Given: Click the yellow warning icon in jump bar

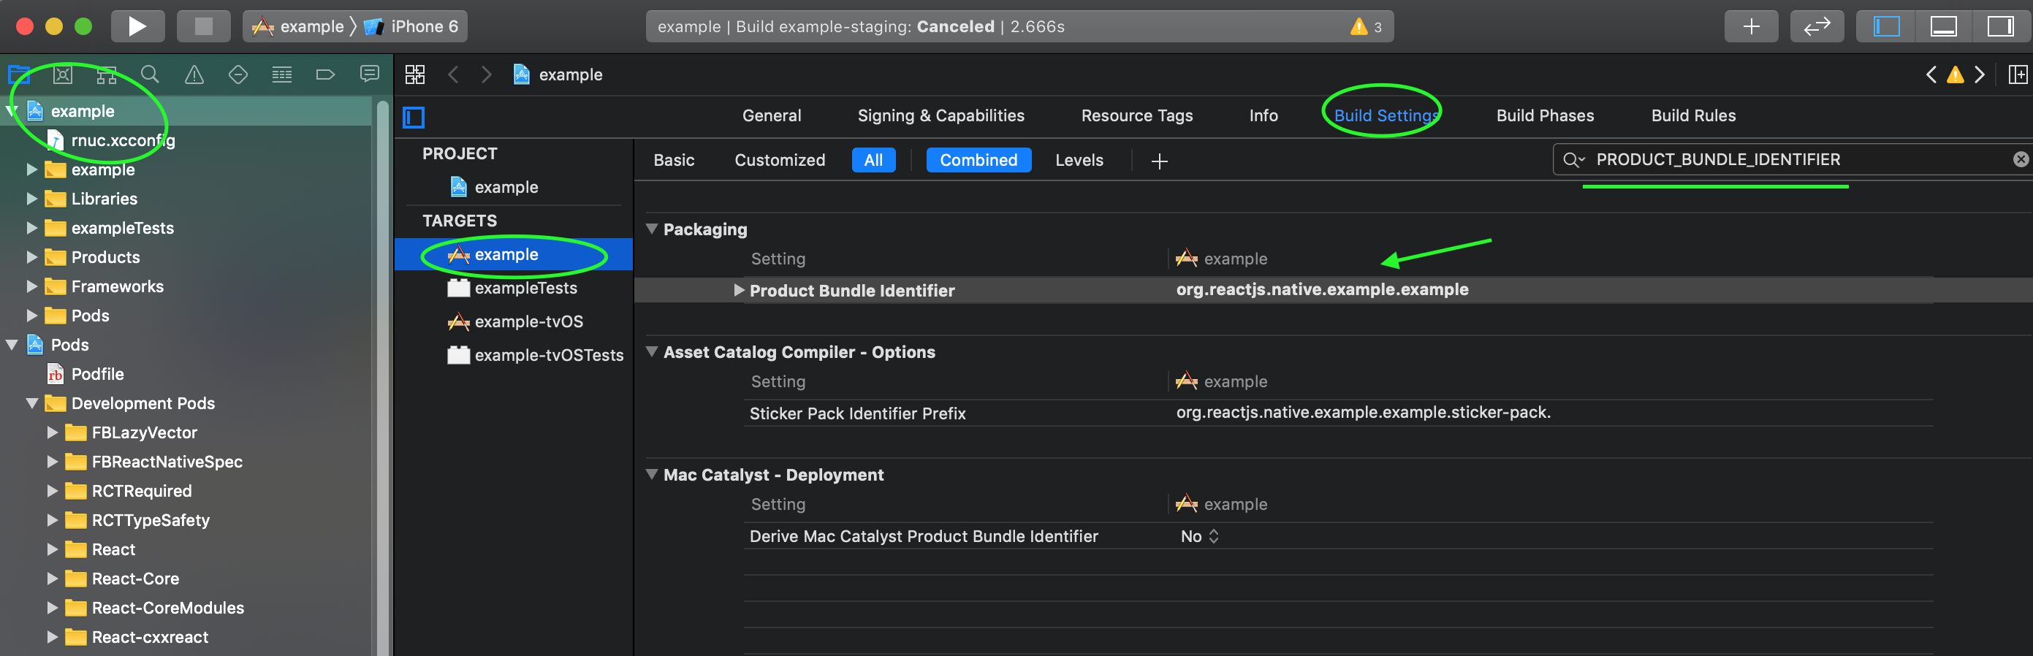Looking at the screenshot, I should 1955,75.
